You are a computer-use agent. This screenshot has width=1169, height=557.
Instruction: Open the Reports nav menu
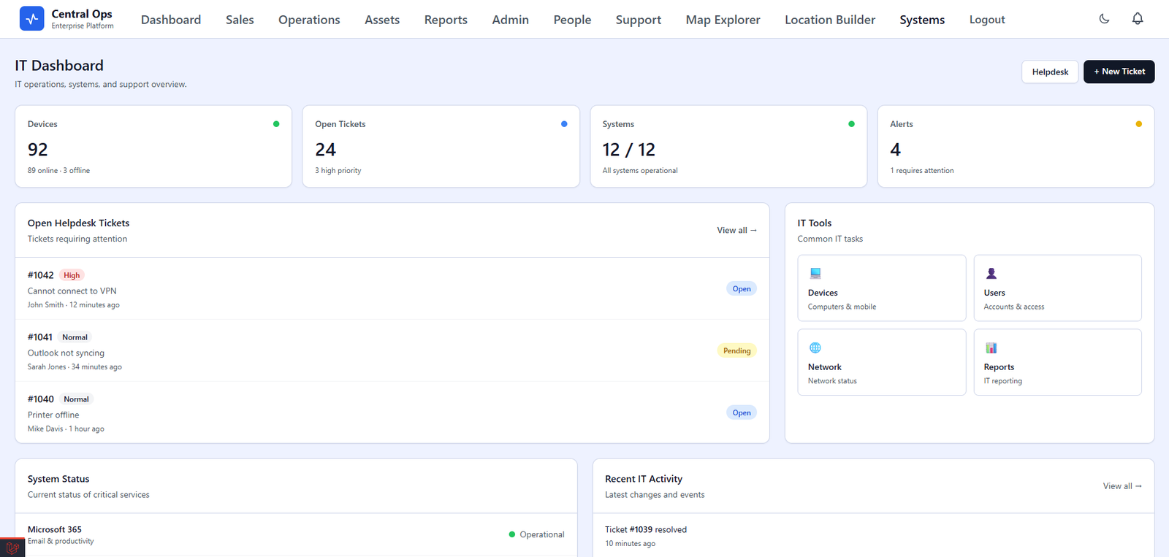446,20
